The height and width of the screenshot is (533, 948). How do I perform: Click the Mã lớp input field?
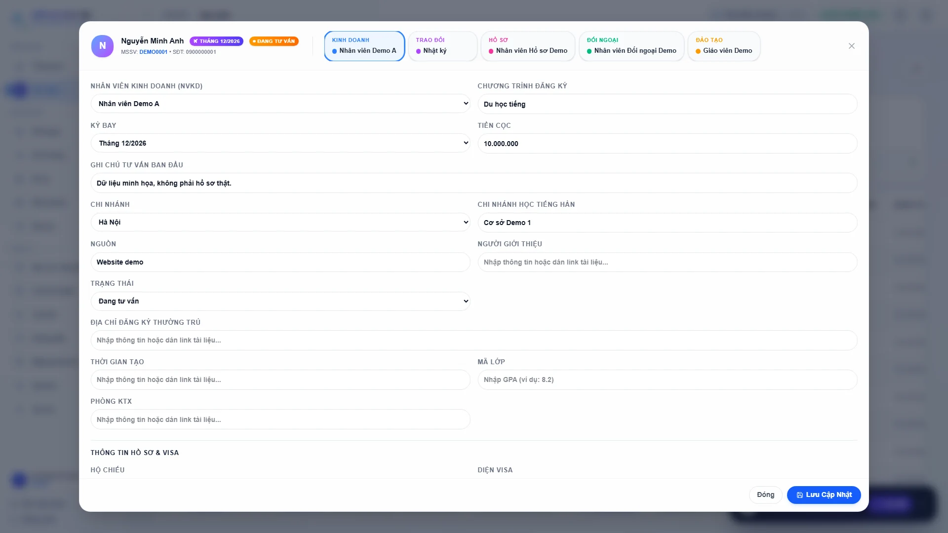(668, 380)
